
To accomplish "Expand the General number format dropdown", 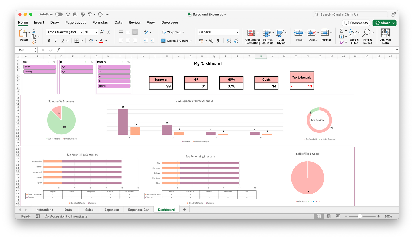I will 237,32.
